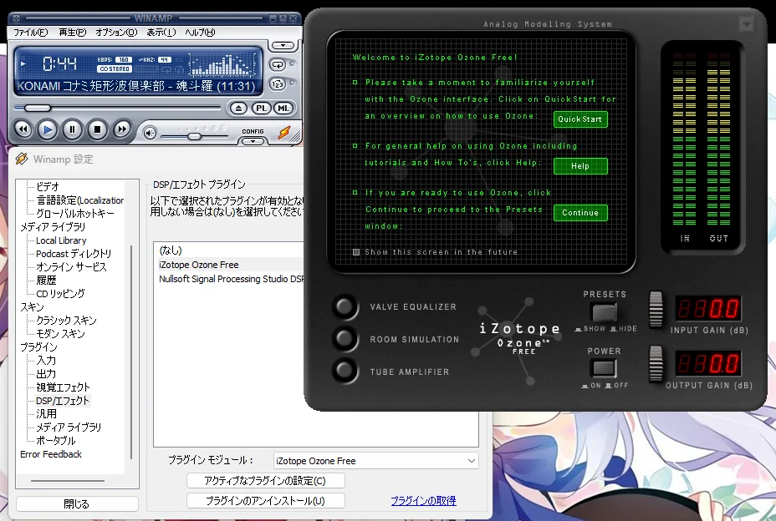Expand the CONFIG drawer in Winamp
This screenshot has width=776, height=521.
(253, 139)
